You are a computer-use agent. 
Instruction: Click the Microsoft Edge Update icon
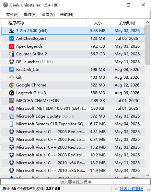(12, 116)
